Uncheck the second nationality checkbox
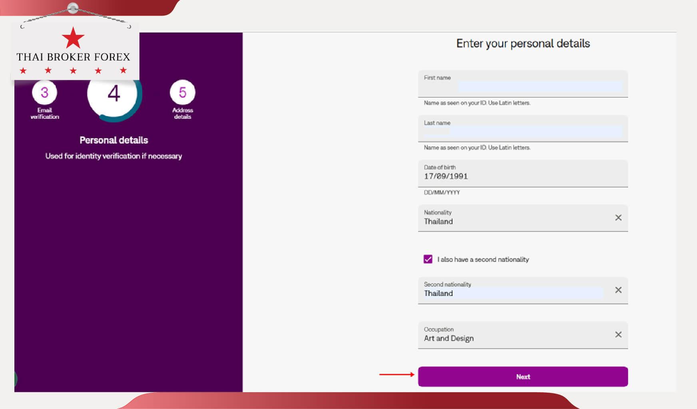Viewport: 697px width, 409px height. (428, 259)
